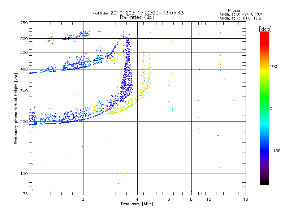
Task: Click the y-axis tick label '200'
Action: point(24,122)
